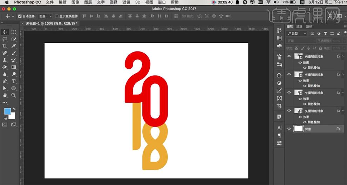Select the Hand tool
Screen dimensions: 347x185
tap(5, 95)
